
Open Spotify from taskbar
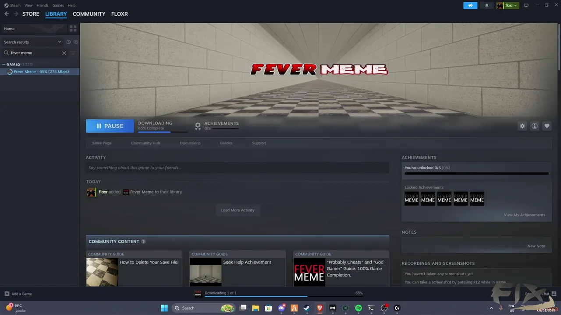[x=358, y=308]
